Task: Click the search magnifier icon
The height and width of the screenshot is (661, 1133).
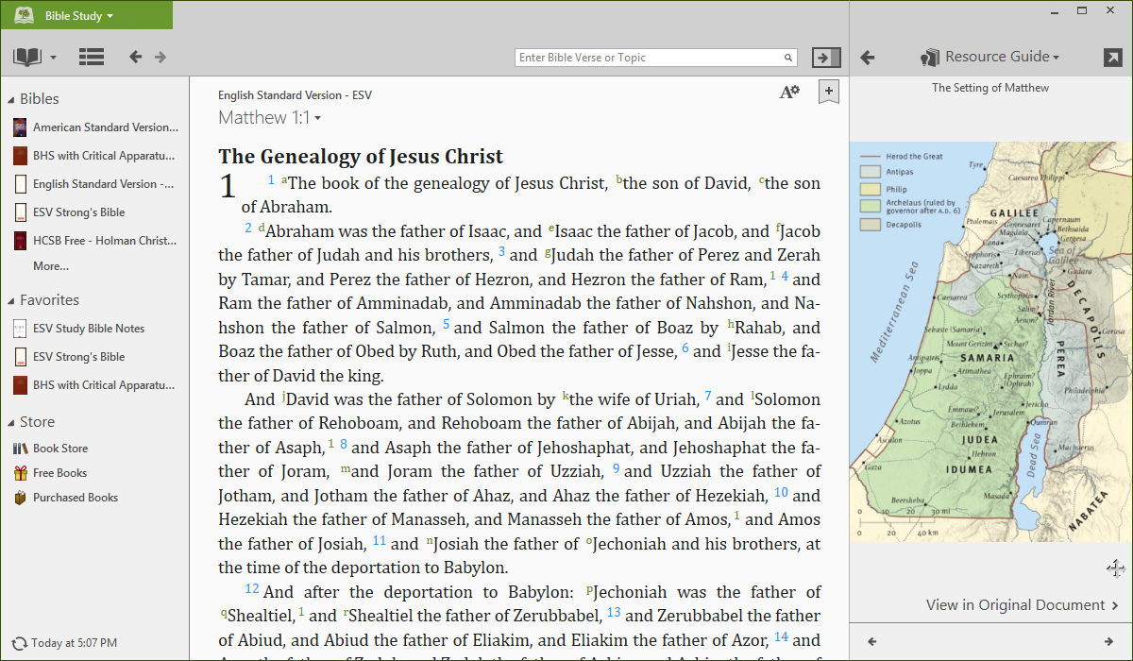Action: 788,58
